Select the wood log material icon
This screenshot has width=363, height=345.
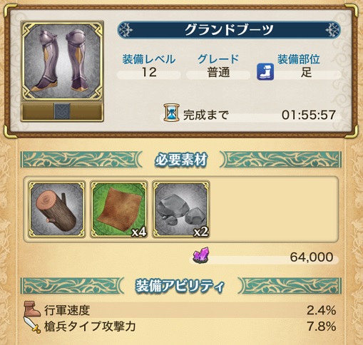pos(56,209)
